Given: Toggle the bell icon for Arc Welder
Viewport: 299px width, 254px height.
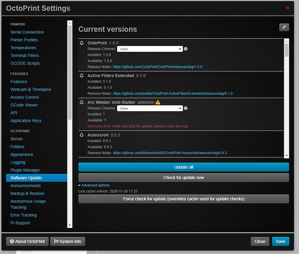Looking at the screenshot, I should (82, 102).
